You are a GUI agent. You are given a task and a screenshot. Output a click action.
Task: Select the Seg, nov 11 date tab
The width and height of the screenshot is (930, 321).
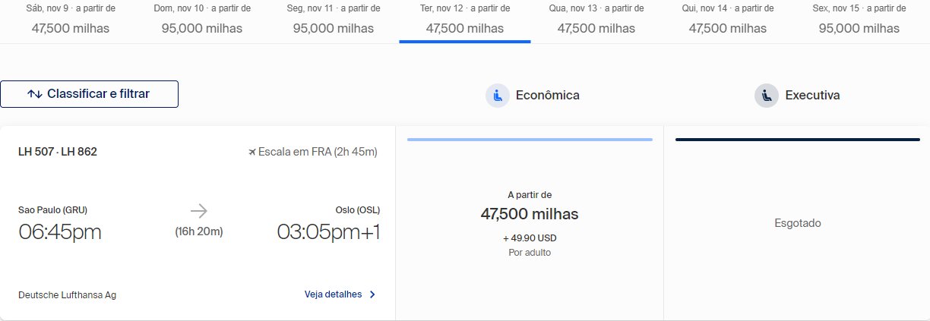point(334,20)
